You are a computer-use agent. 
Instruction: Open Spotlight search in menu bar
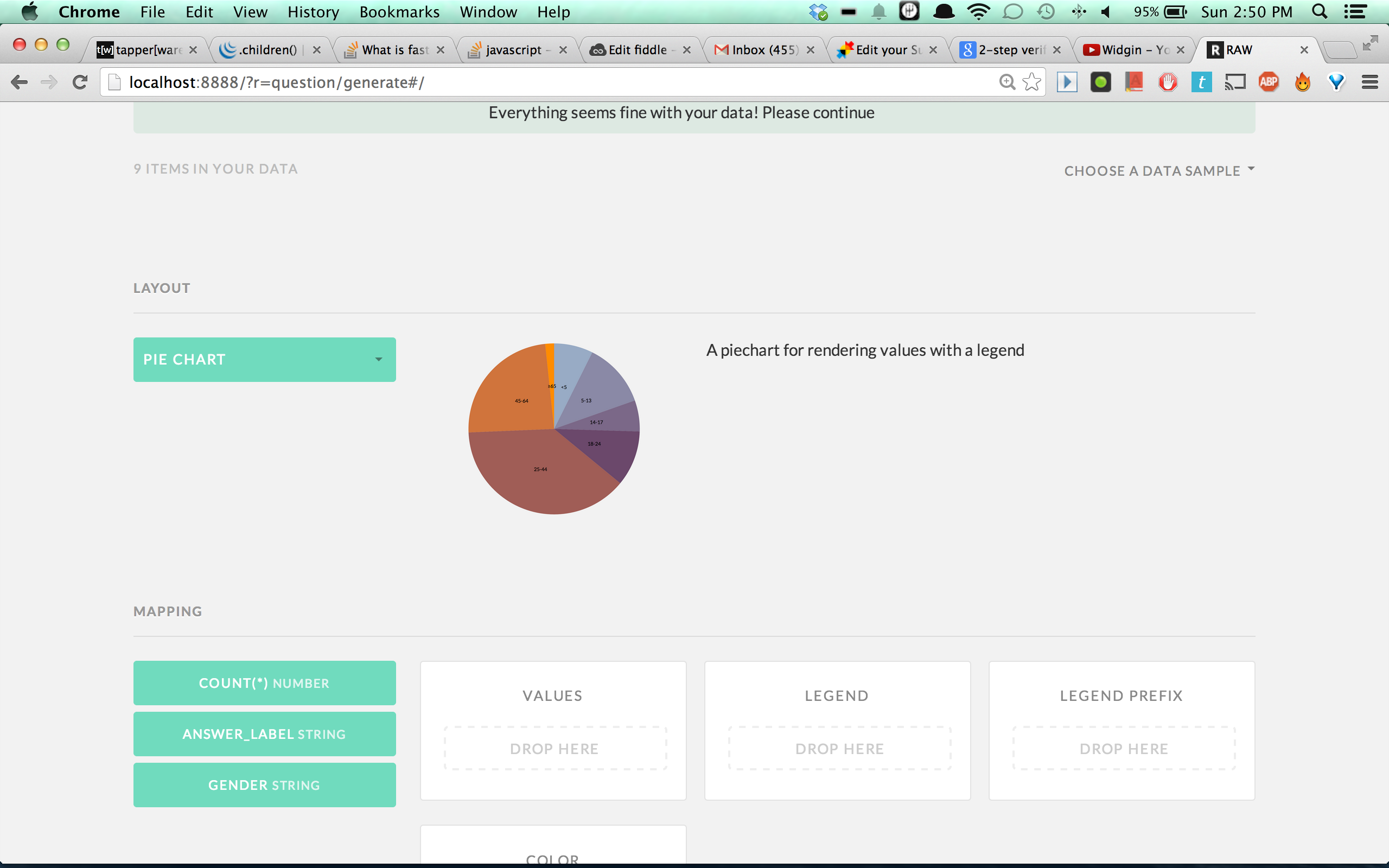coord(1320,11)
